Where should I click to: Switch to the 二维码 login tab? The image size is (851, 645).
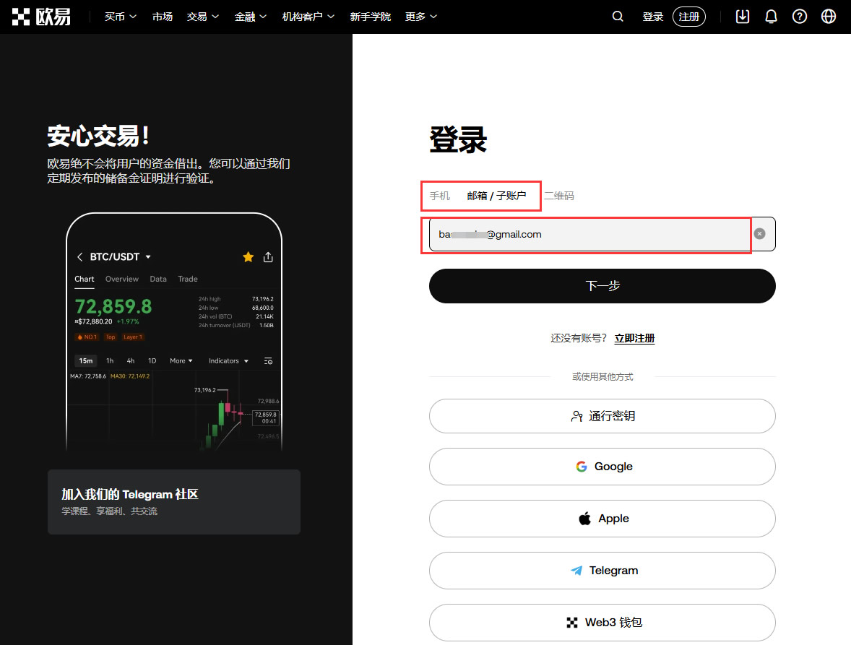click(560, 195)
